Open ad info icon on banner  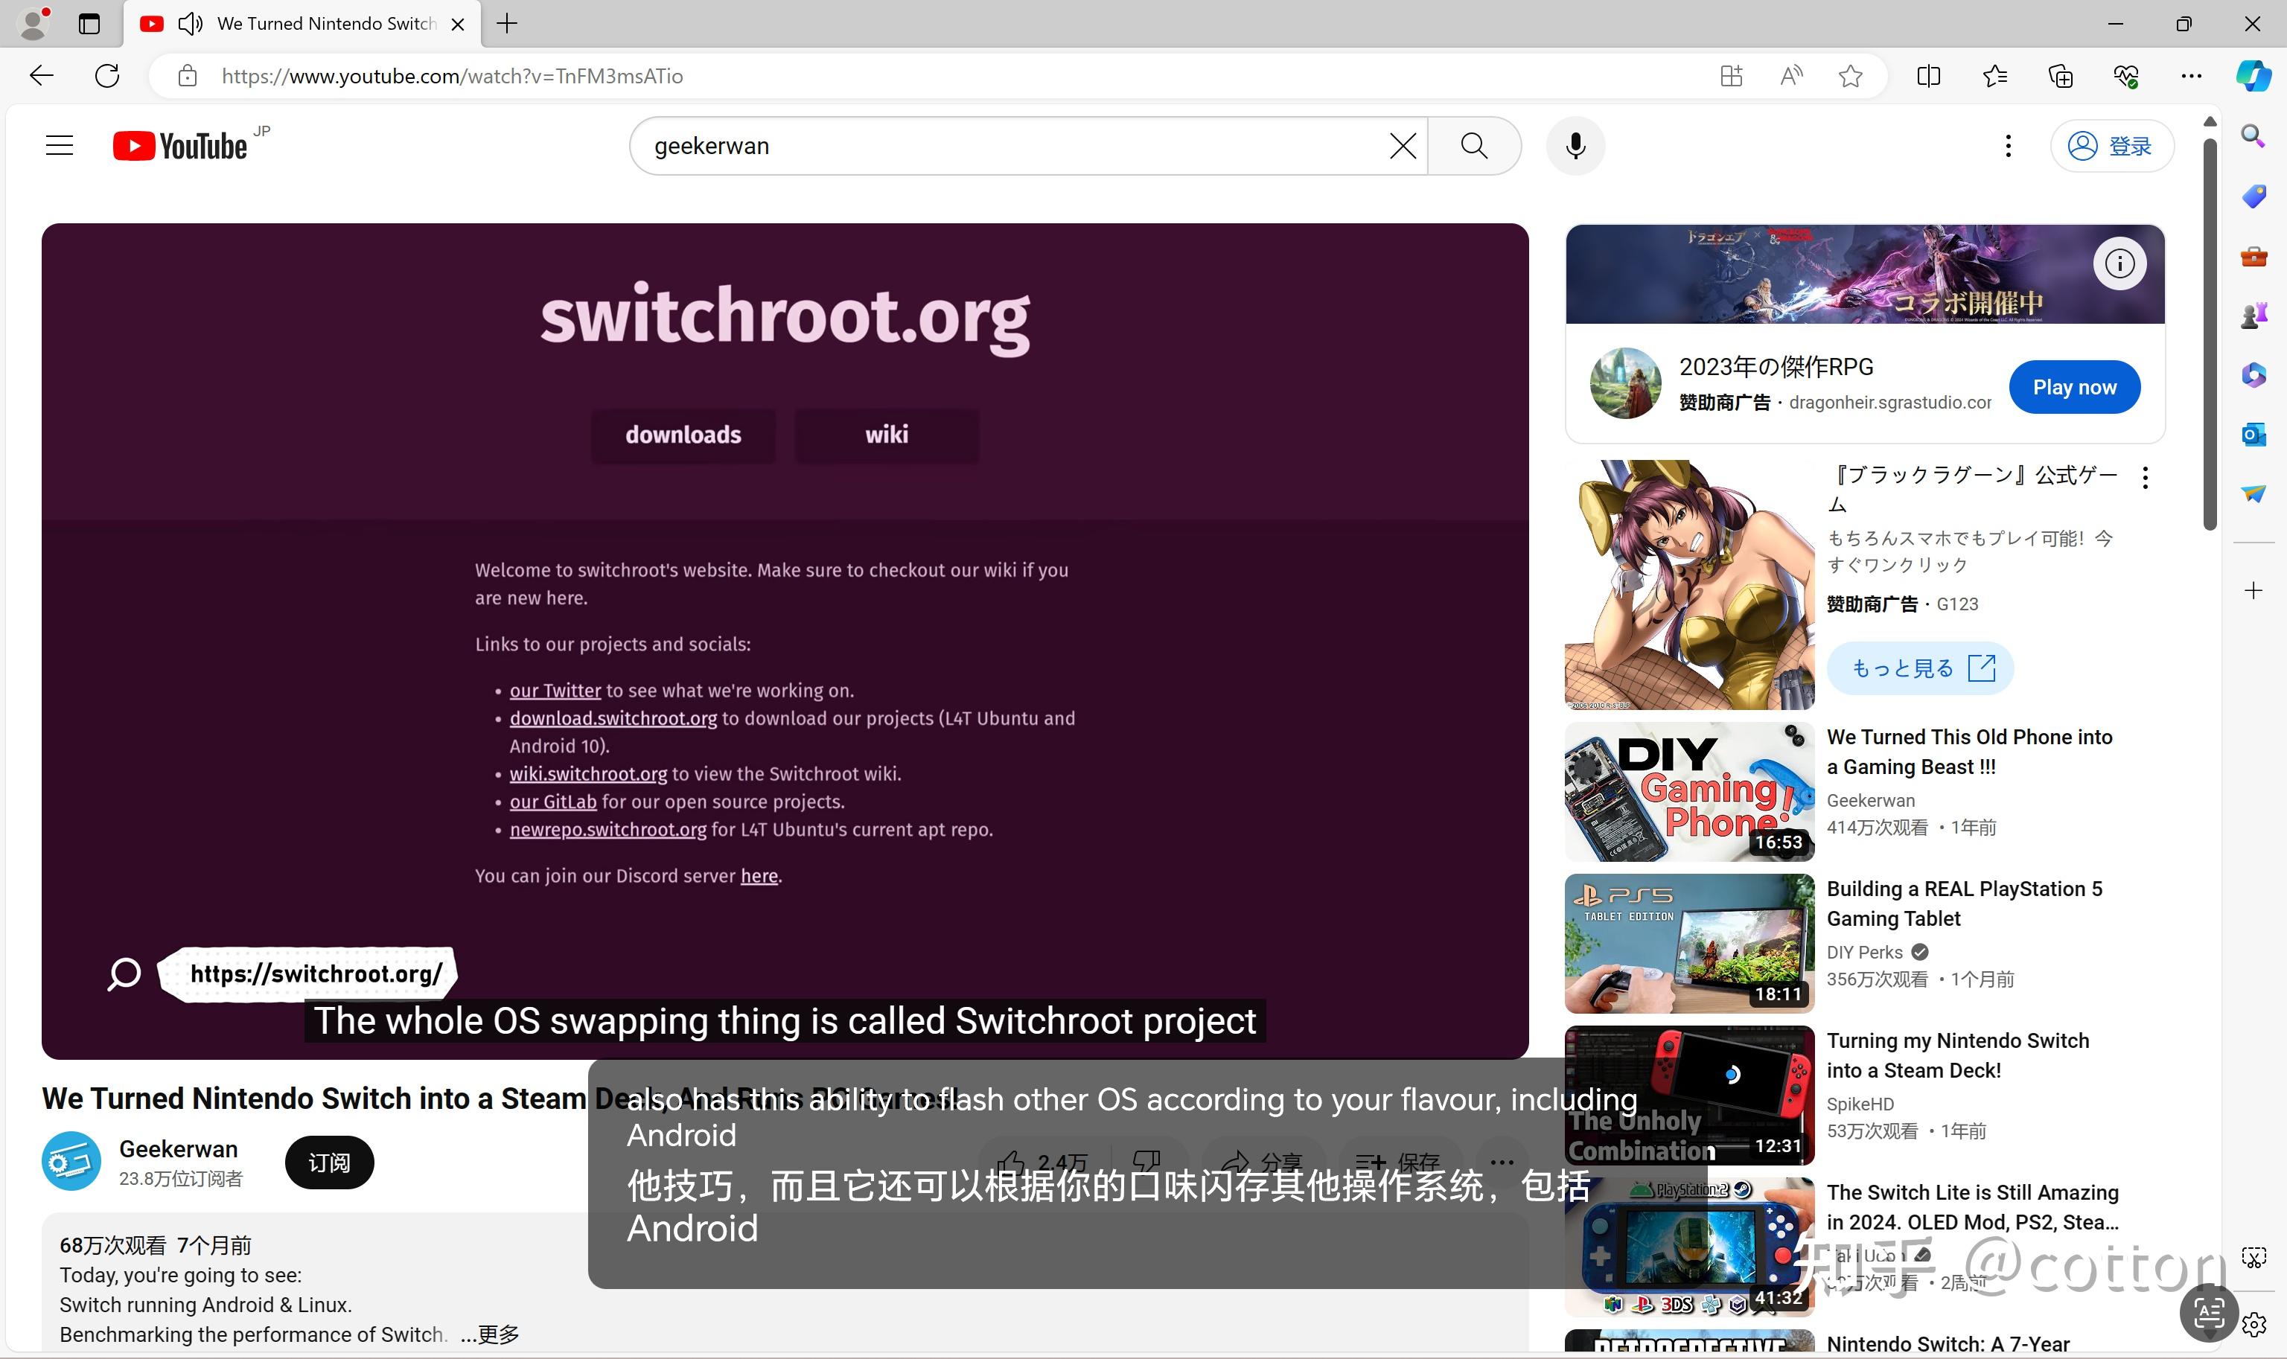(2119, 263)
